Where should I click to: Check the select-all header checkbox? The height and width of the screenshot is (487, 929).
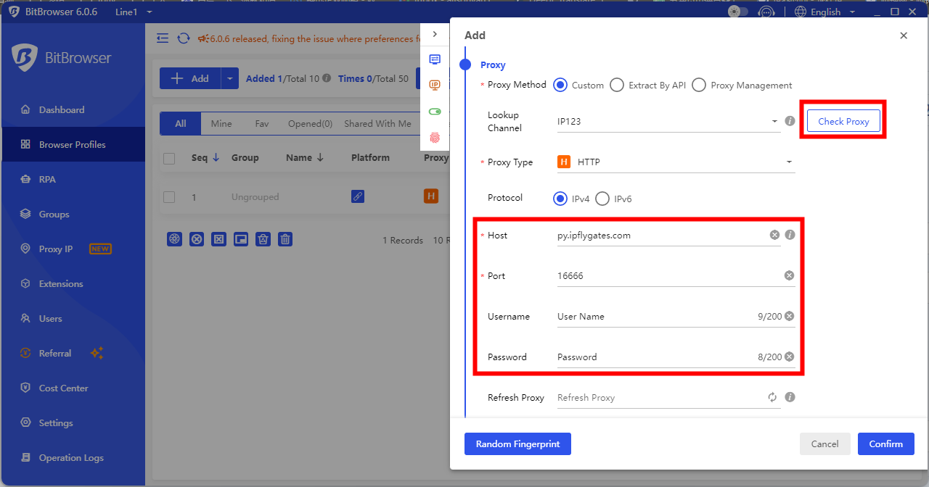point(169,159)
